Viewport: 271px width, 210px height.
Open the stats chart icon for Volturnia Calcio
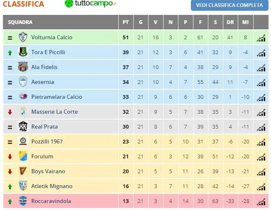[261, 38]
